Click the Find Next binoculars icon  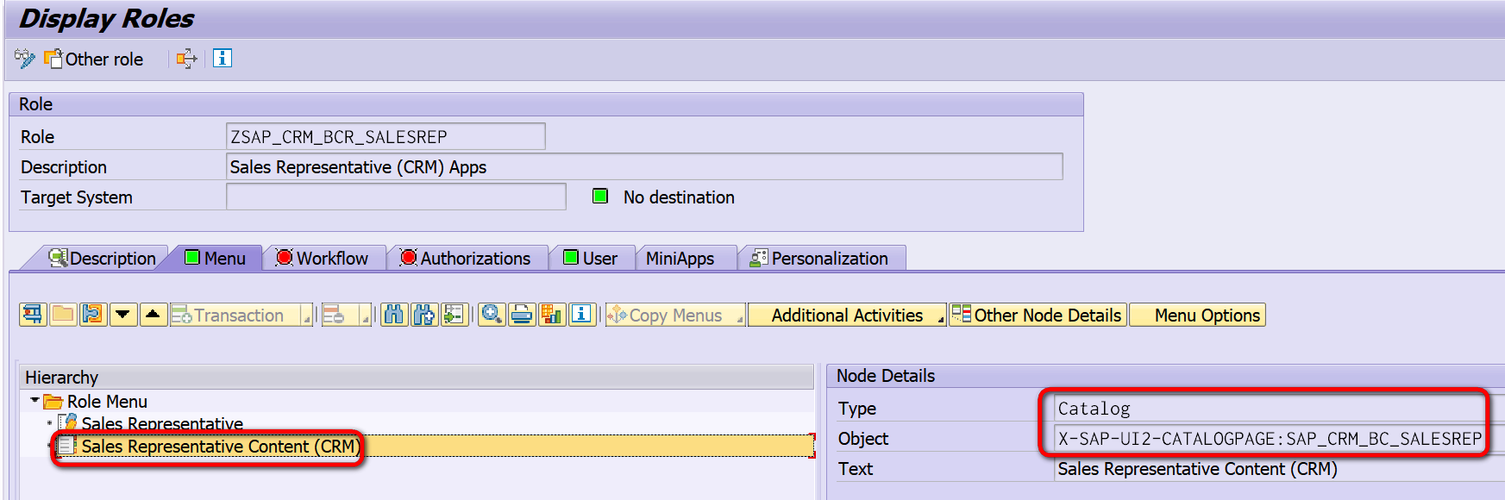coord(423,315)
